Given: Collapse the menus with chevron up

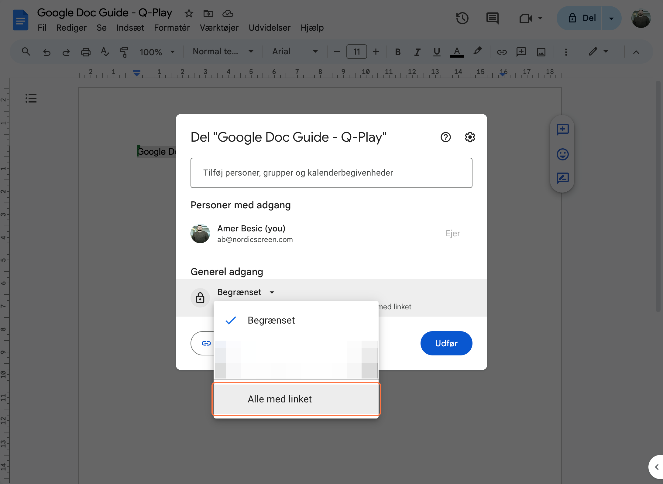Looking at the screenshot, I should [636, 52].
